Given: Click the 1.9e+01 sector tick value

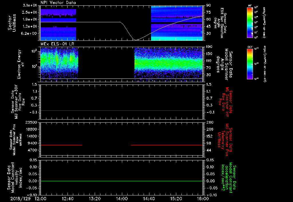Looking at the screenshot, I should [29, 19].
